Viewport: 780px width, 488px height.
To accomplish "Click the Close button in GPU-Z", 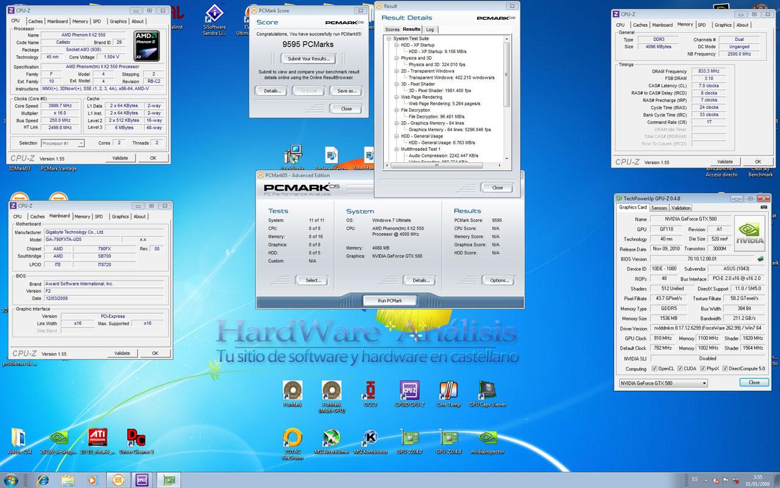I will (x=754, y=382).
